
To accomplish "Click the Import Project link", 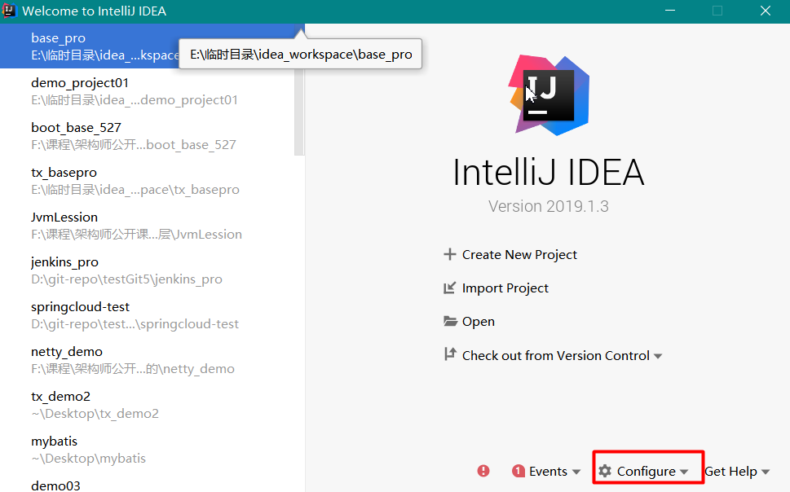I will tap(505, 288).
